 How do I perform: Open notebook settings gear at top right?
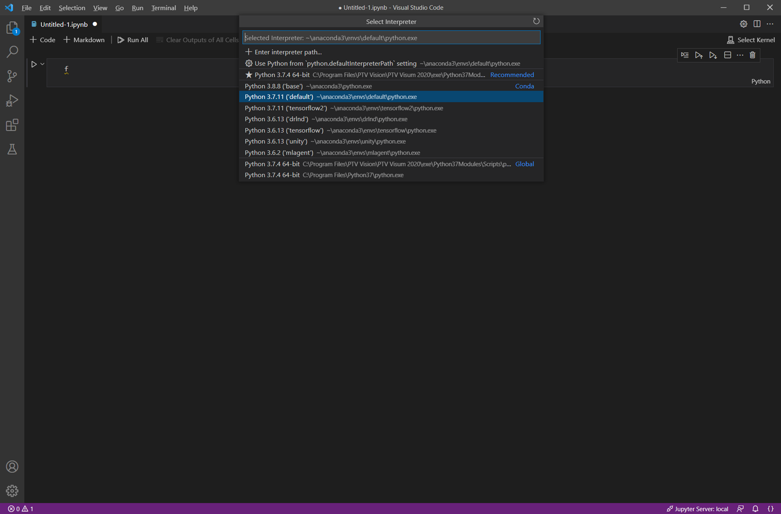744,24
